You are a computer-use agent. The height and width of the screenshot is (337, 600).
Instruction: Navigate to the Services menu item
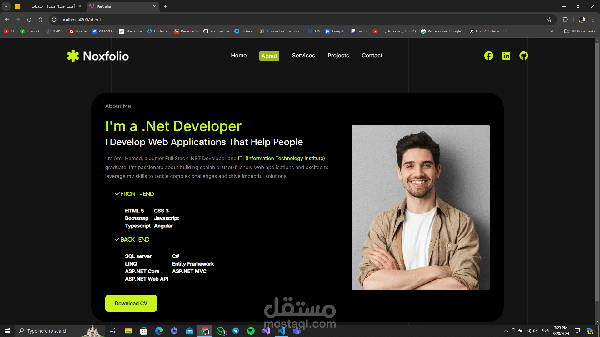303,56
